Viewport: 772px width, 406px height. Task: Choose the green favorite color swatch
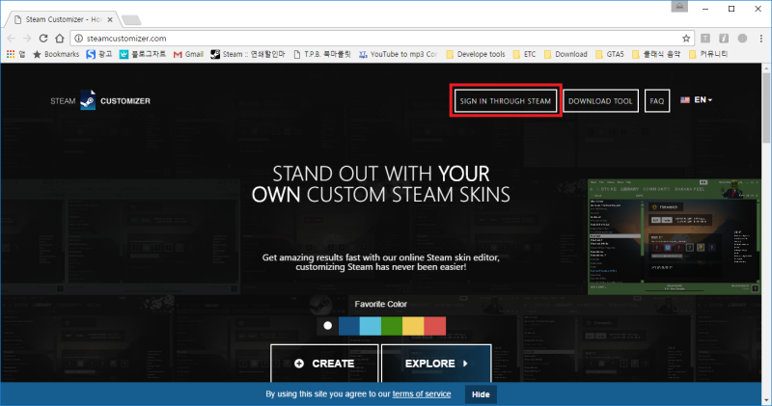pos(392,326)
